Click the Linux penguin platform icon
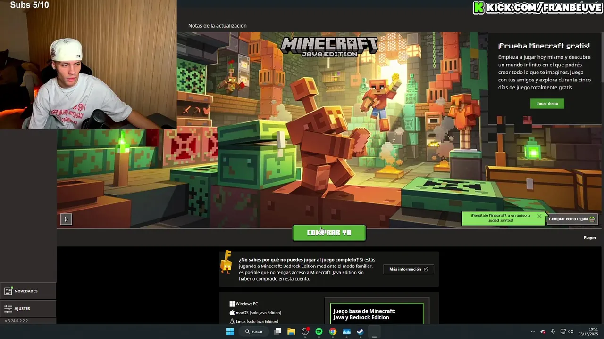Screen dimensions: 604x339 tap(232, 321)
